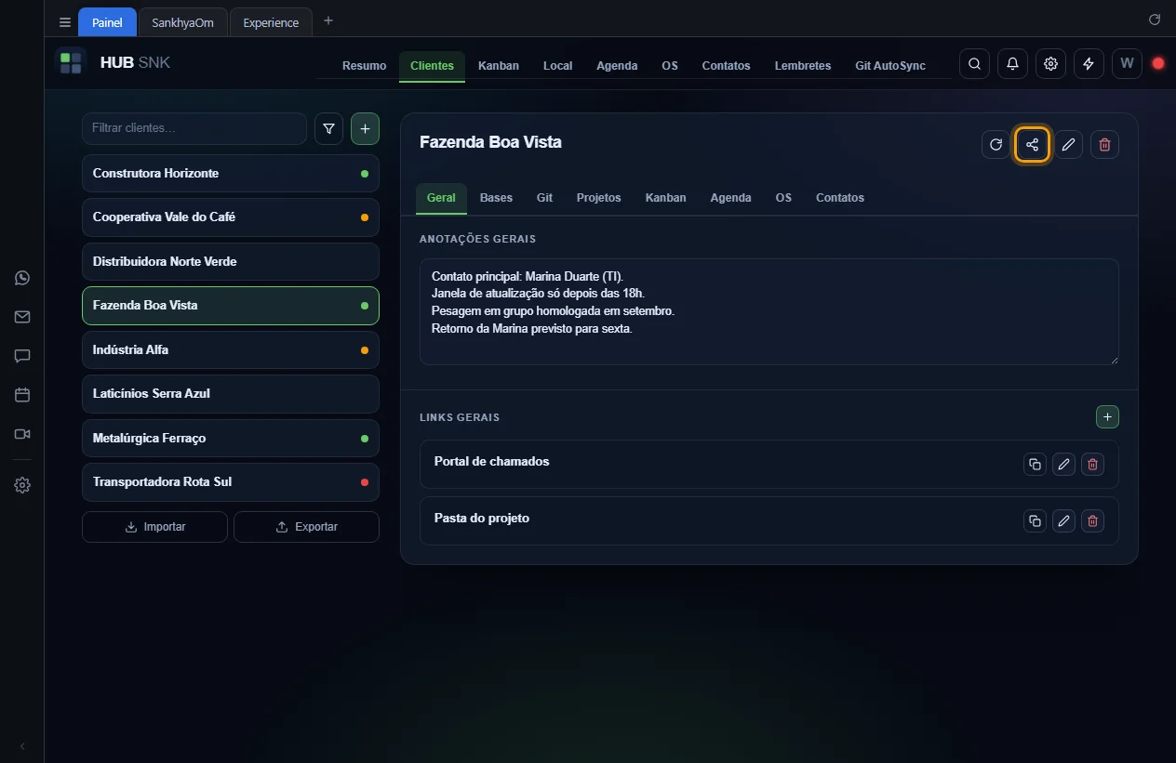Delete the Pasta do projeto link
The image size is (1176, 763).
(1093, 521)
